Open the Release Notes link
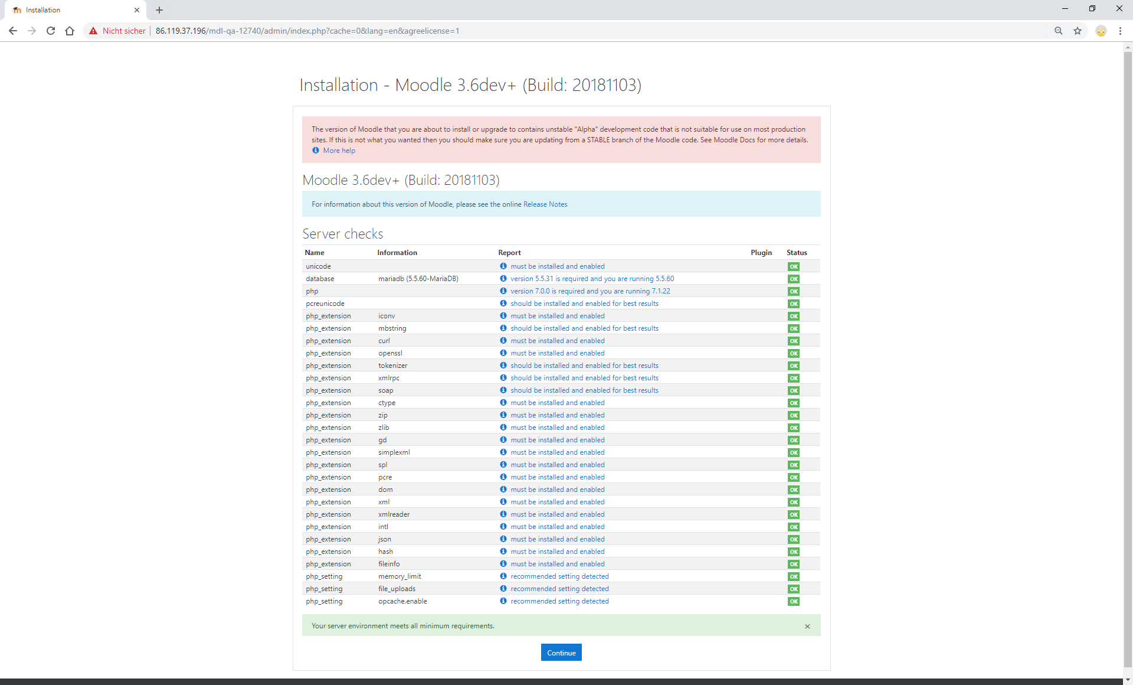Image resolution: width=1133 pixels, height=685 pixels. pyautogui.click(x=545, y=204)
